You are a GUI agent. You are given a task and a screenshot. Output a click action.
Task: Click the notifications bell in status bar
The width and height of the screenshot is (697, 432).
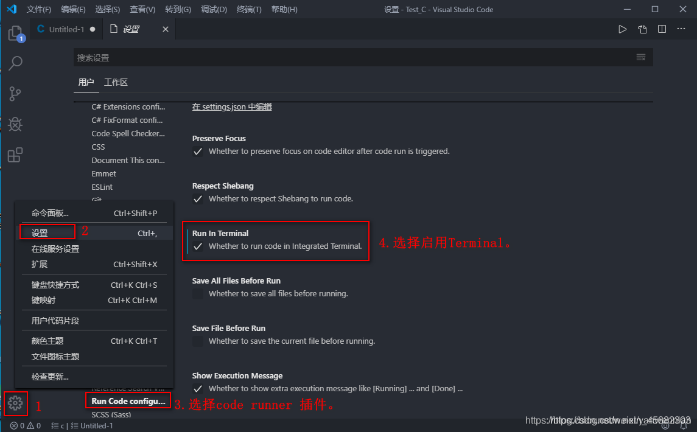click(x=684, y=426)
